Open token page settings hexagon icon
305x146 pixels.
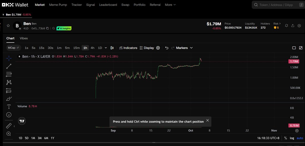click(x=299, y=26)
